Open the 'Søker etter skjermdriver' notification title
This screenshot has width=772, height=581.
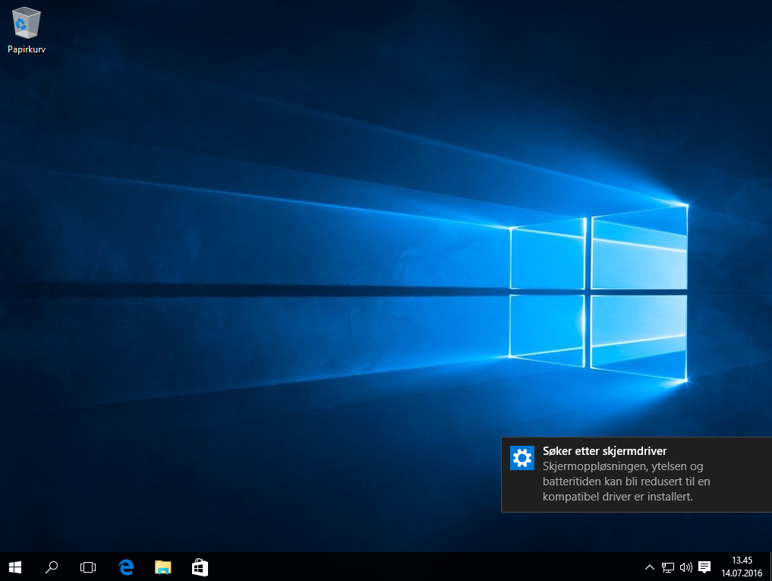(x=604, y=451)
